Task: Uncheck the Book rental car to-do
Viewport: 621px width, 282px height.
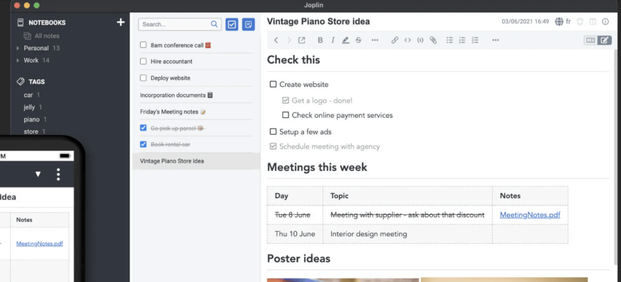Action: (143, 144)
